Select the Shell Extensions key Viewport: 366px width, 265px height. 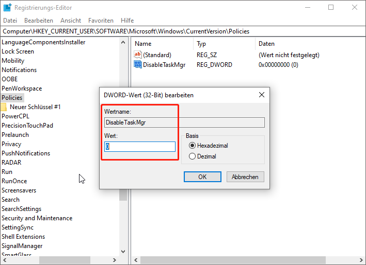[x=23, y=237]
